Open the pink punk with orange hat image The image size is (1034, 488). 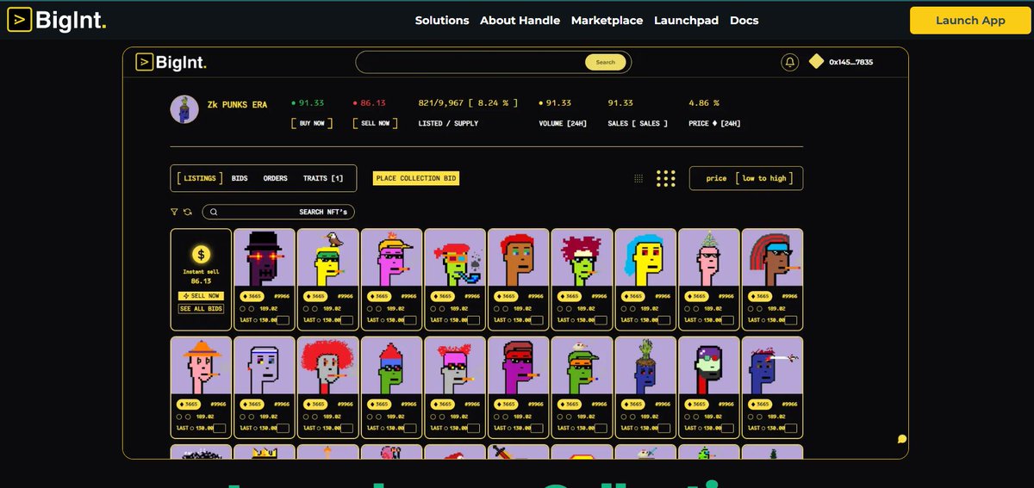click(x=201, y=366)
